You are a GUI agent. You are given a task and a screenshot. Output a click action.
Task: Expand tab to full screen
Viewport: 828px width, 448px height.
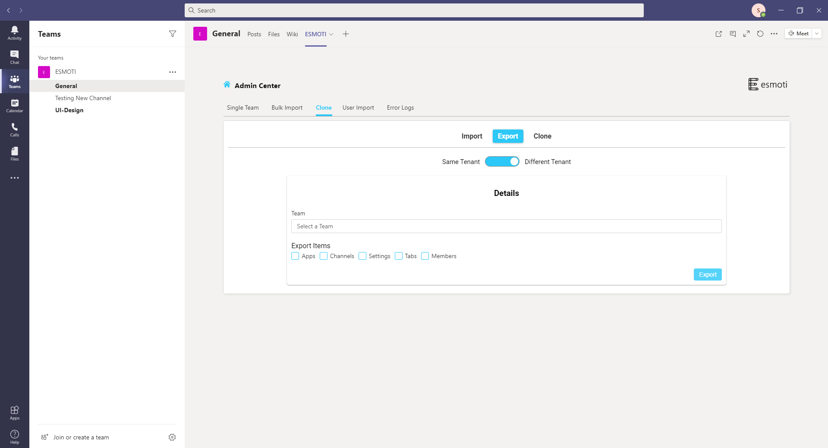746,34
